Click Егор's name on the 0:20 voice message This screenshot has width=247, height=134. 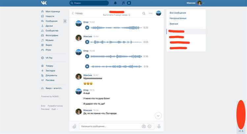[86, 22]
